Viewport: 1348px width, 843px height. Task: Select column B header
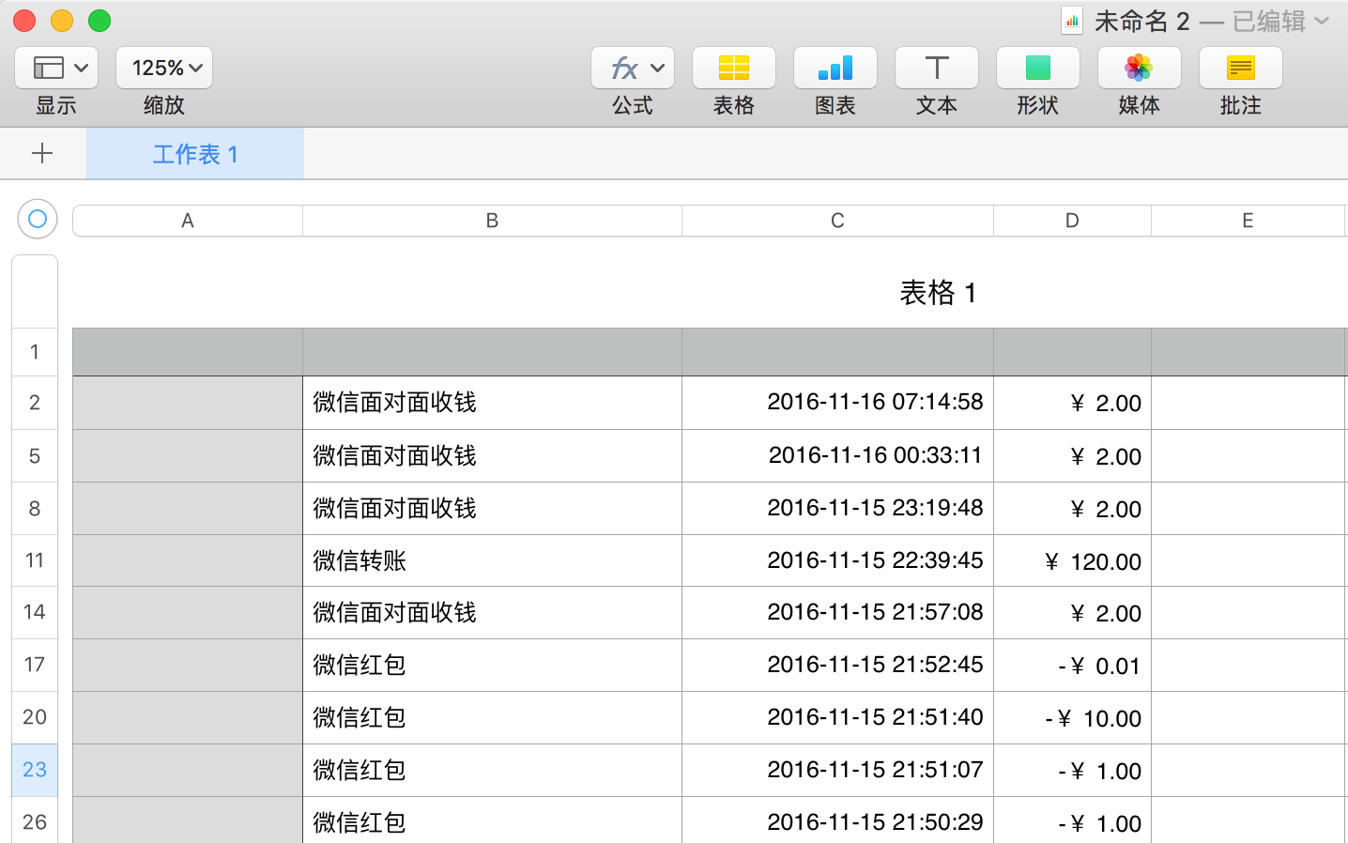click(492, 221)
